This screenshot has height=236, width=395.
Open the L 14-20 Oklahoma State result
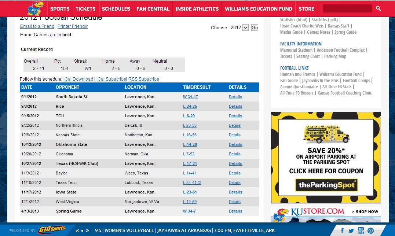[190, 145]
